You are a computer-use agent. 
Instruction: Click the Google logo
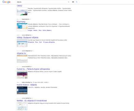(6, 2)
